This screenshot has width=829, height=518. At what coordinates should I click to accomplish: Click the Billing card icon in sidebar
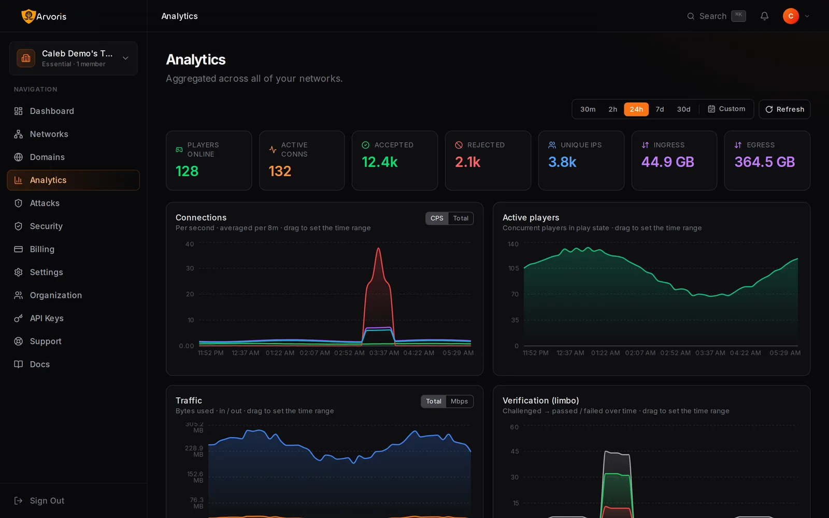(18, 249)
